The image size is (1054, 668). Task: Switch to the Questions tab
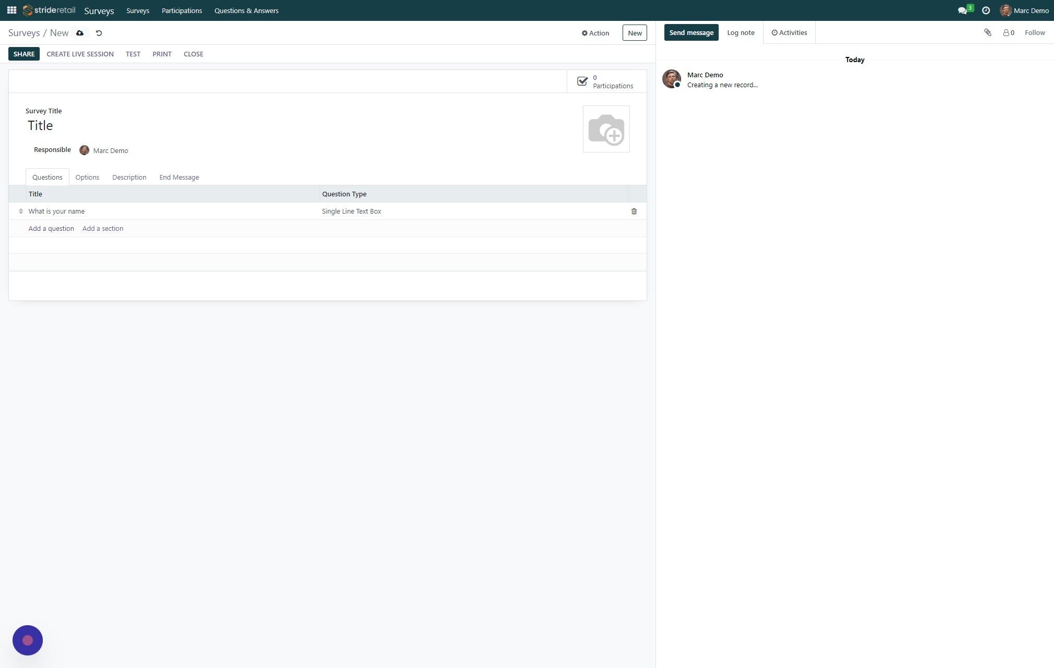48,177
